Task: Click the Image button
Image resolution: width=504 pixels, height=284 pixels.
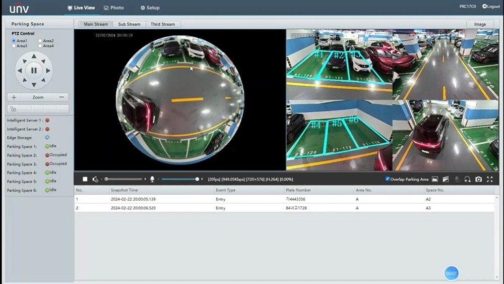Action: tap(480, 24)
